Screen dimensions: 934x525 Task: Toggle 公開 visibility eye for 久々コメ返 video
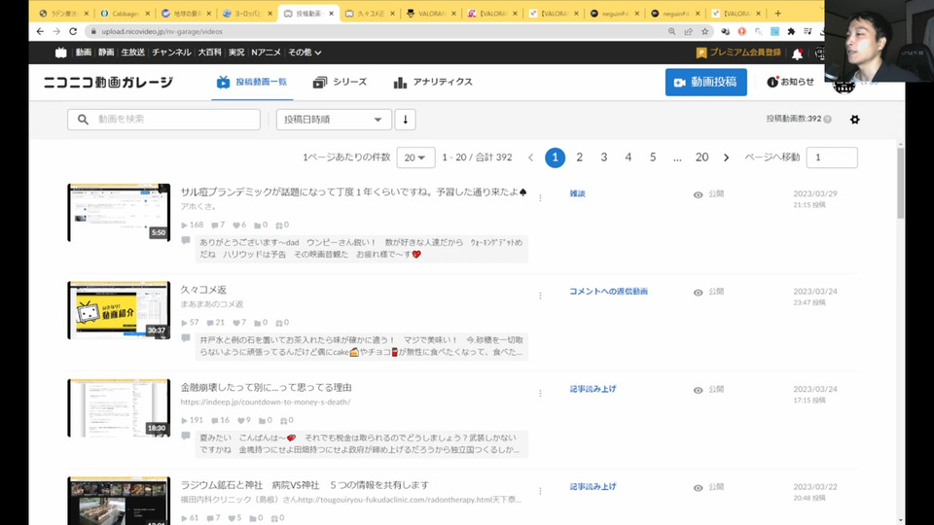[699, 293]
